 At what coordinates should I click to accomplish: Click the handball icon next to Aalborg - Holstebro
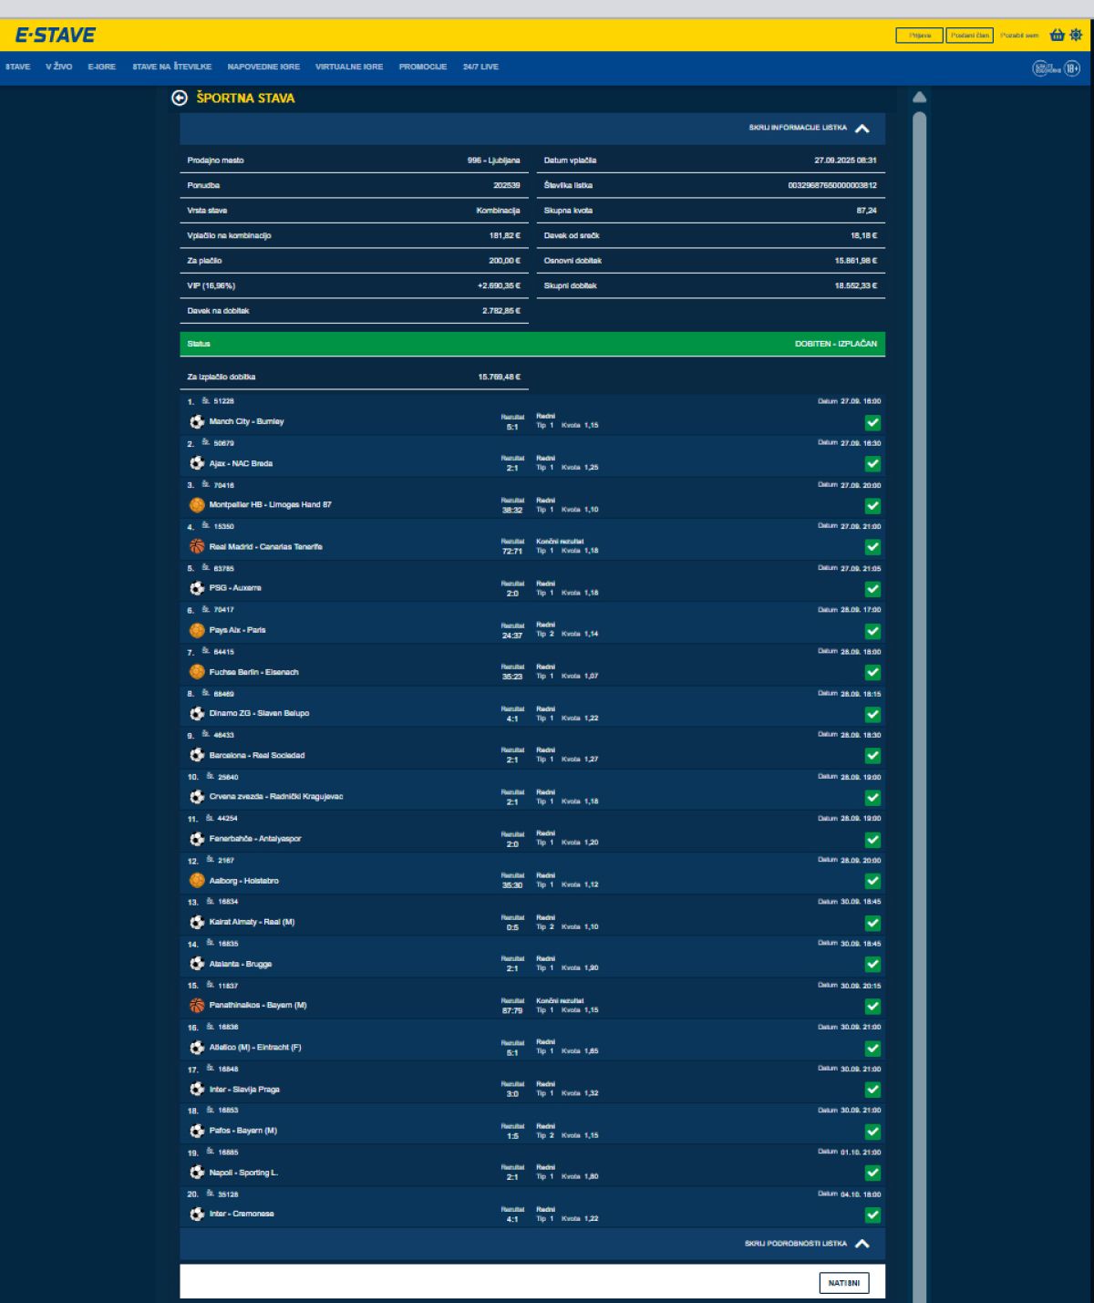point(197,881)
